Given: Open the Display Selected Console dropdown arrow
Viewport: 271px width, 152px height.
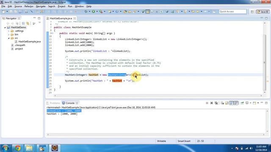Looking at the screenshot, I should point(250,103).
